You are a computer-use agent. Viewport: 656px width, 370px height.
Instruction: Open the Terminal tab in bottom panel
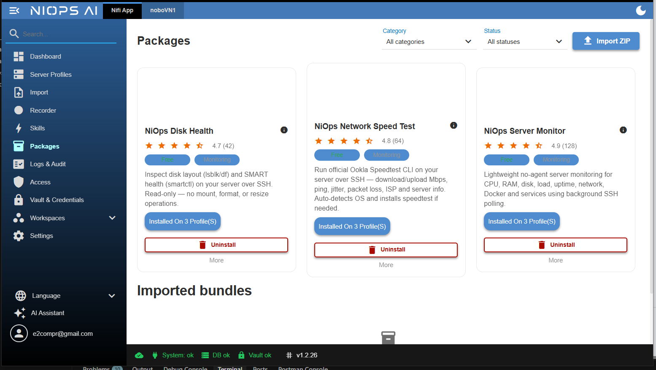(x=230, y=368)
